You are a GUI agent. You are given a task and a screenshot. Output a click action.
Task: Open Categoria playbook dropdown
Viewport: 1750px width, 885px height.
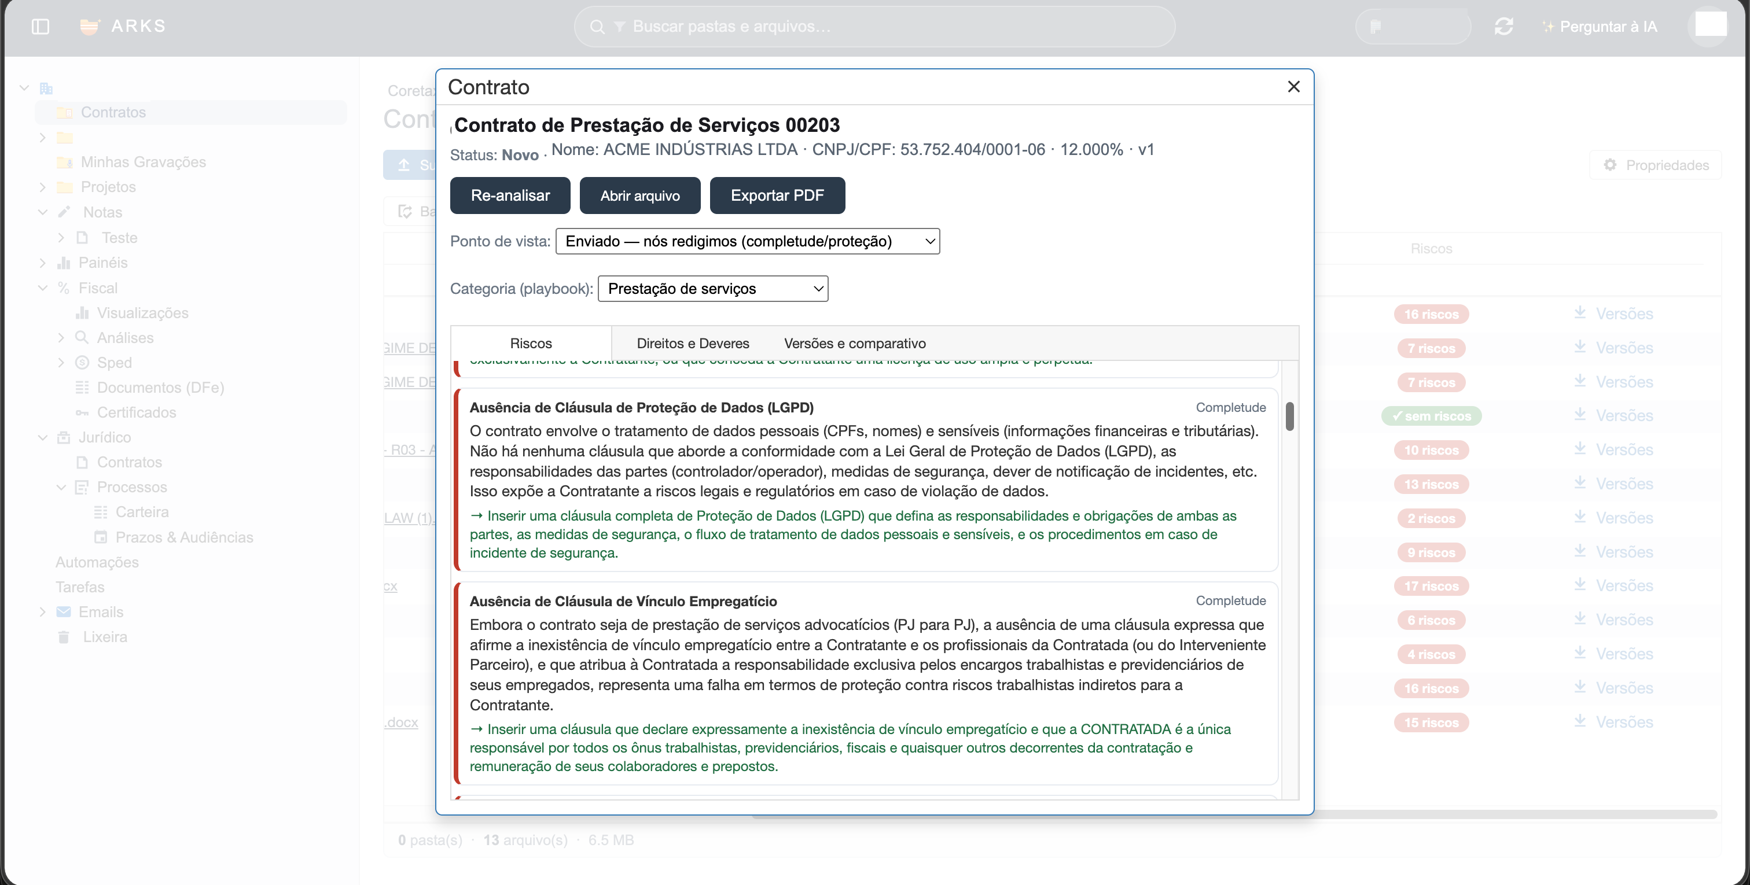coord(712,289)
